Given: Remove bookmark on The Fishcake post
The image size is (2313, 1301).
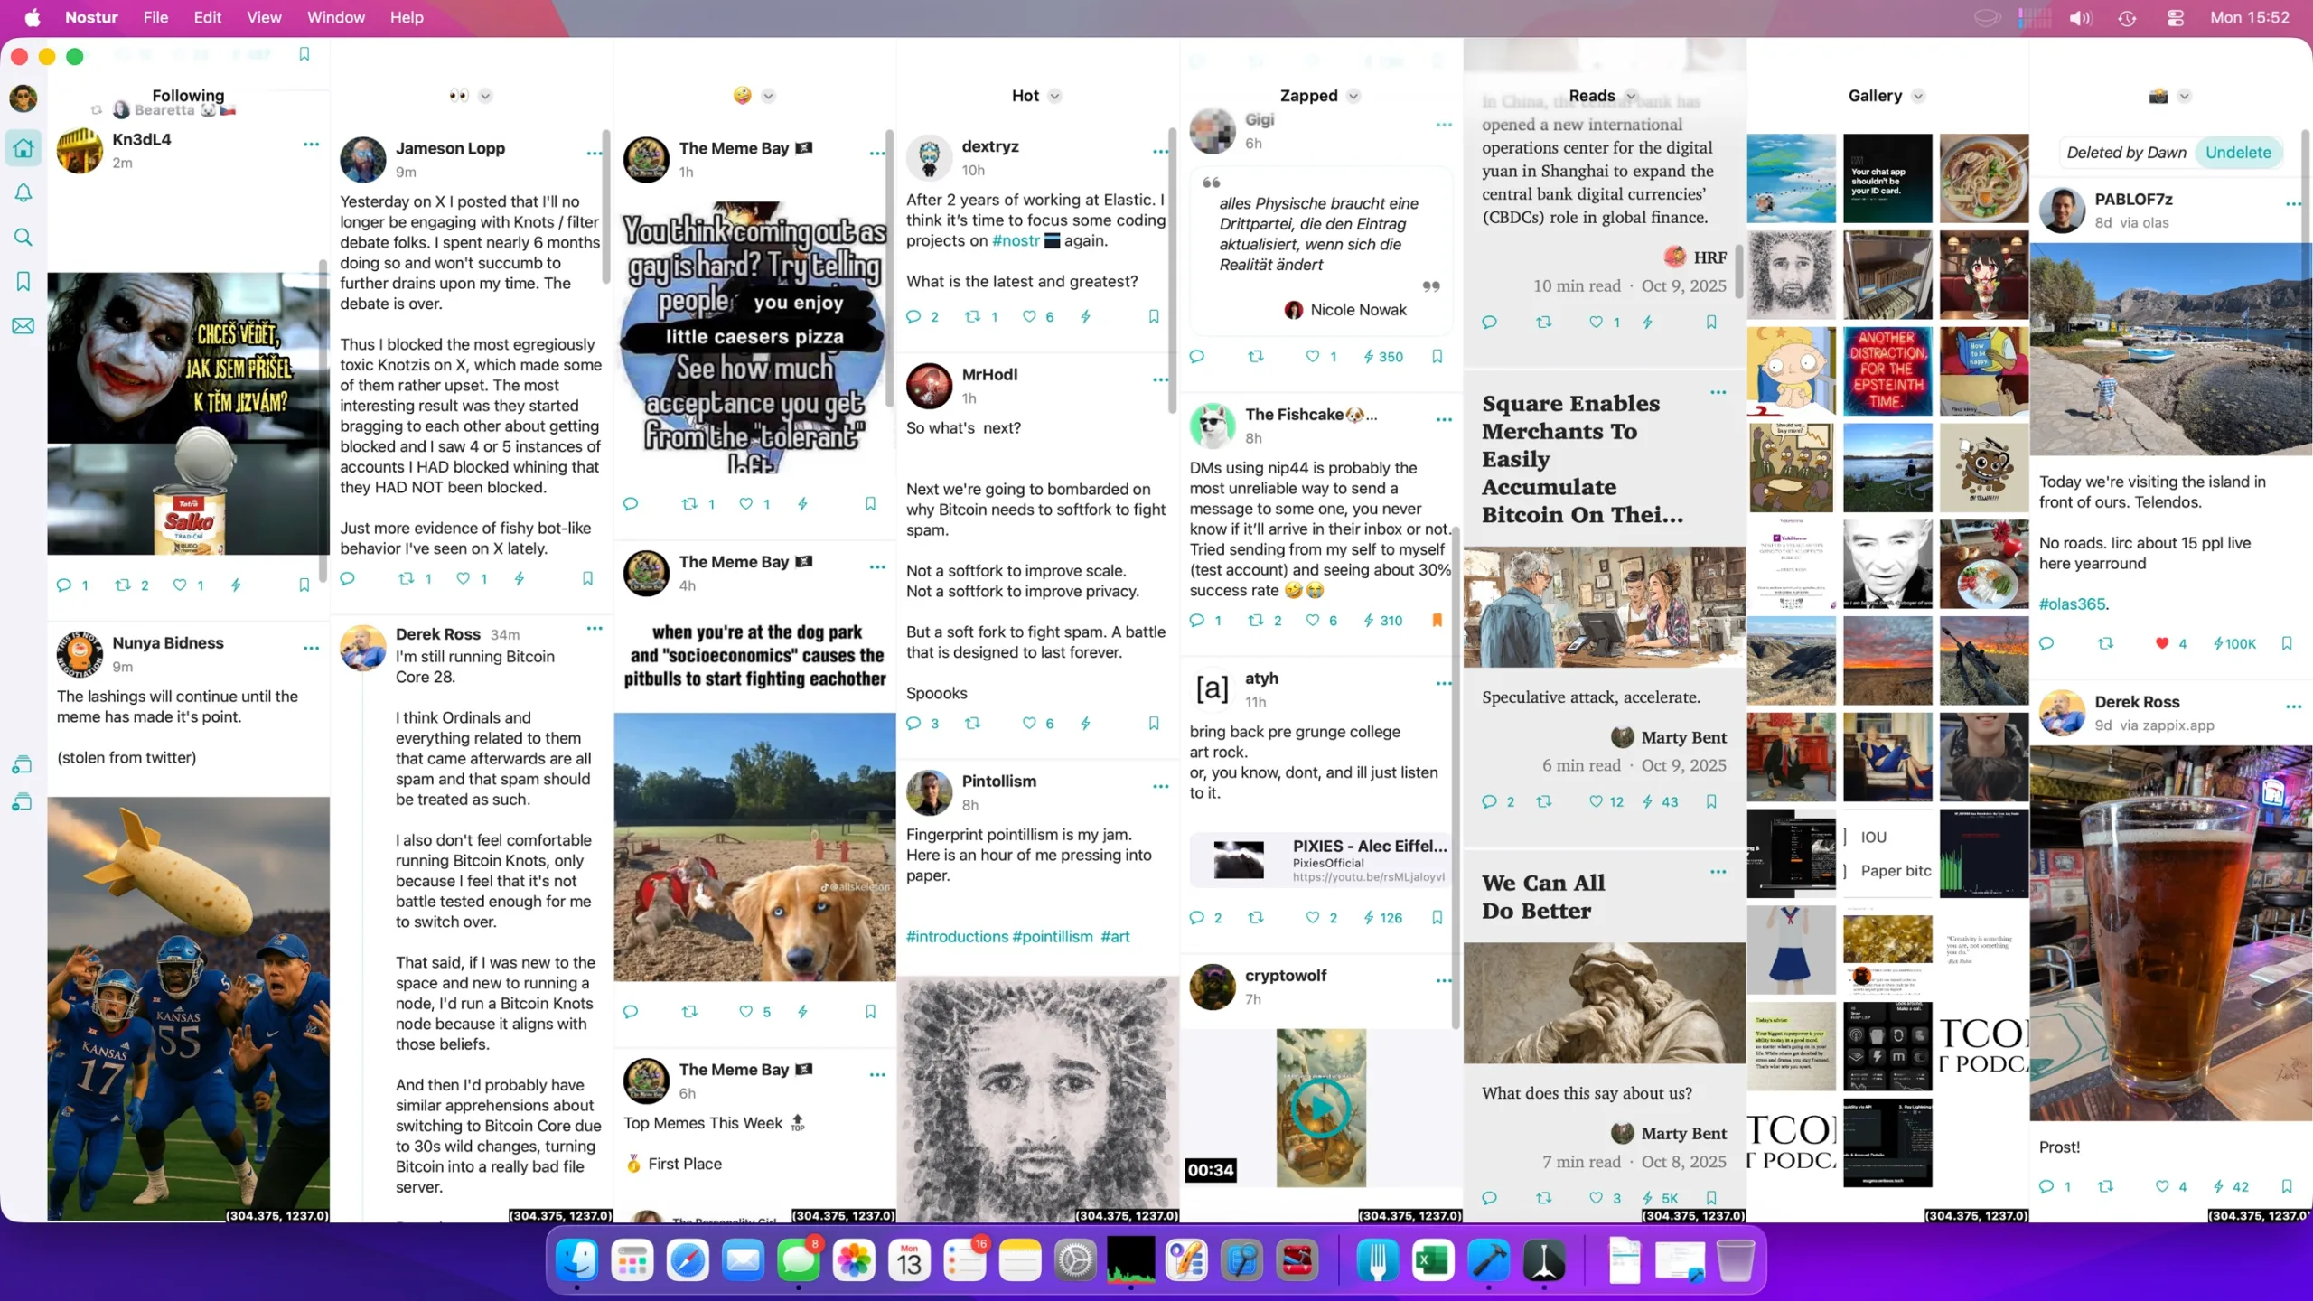Looking at the screenshot, I should [x=1437, y=620].
